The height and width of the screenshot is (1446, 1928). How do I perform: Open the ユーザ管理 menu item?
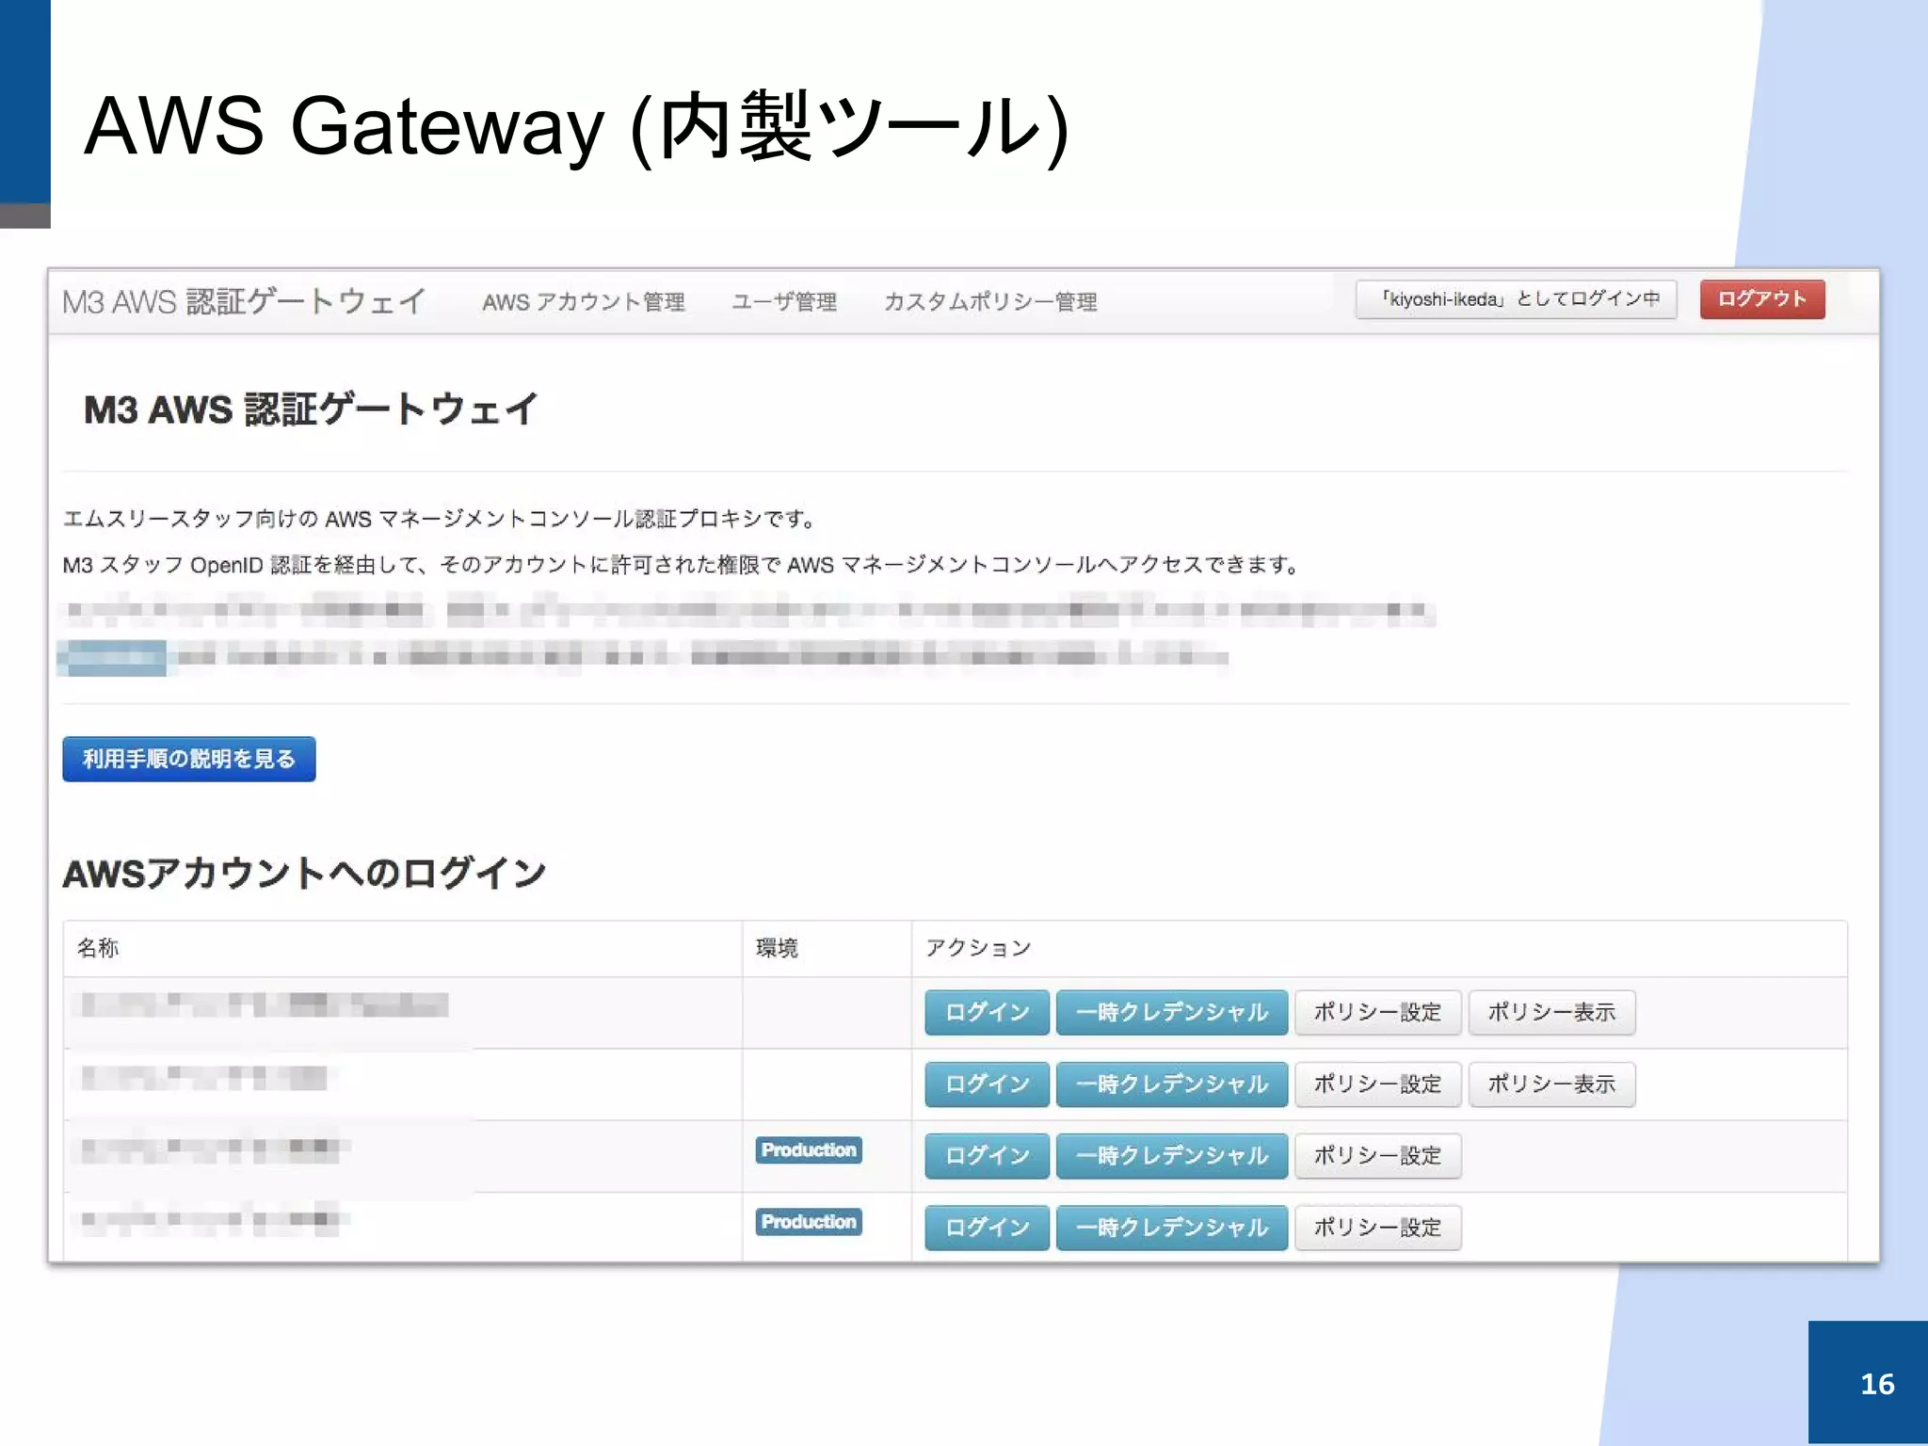coord(784,301)
